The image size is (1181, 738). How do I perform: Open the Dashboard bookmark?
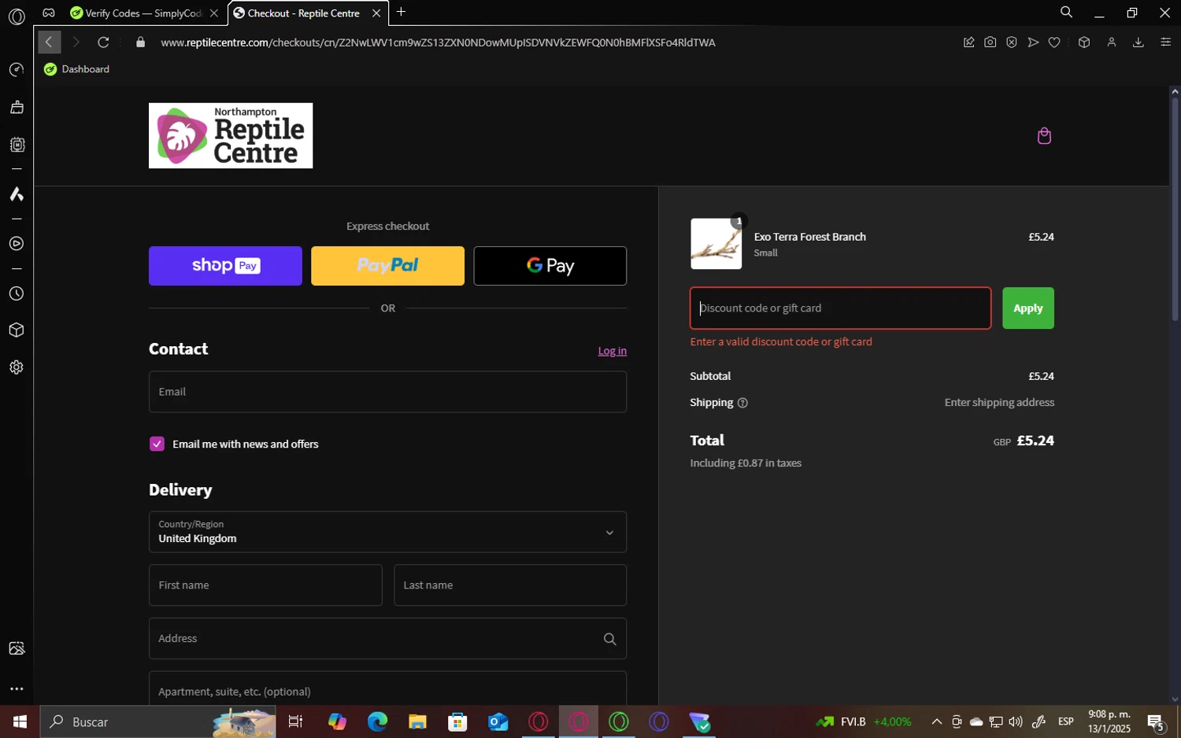click(77, 69)
